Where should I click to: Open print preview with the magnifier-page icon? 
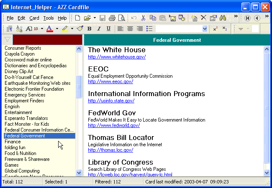point(122,18)
